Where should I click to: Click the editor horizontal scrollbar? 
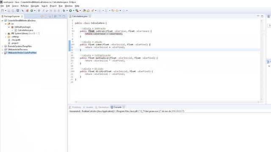(167, 102)
